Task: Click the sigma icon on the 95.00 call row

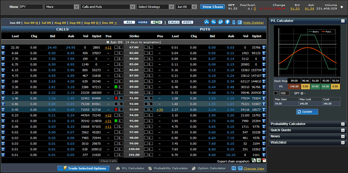Action: pyautogui.click(x=3, y=121)
